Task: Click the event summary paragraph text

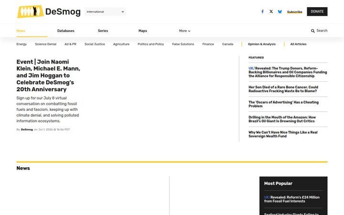Action: 48,109
